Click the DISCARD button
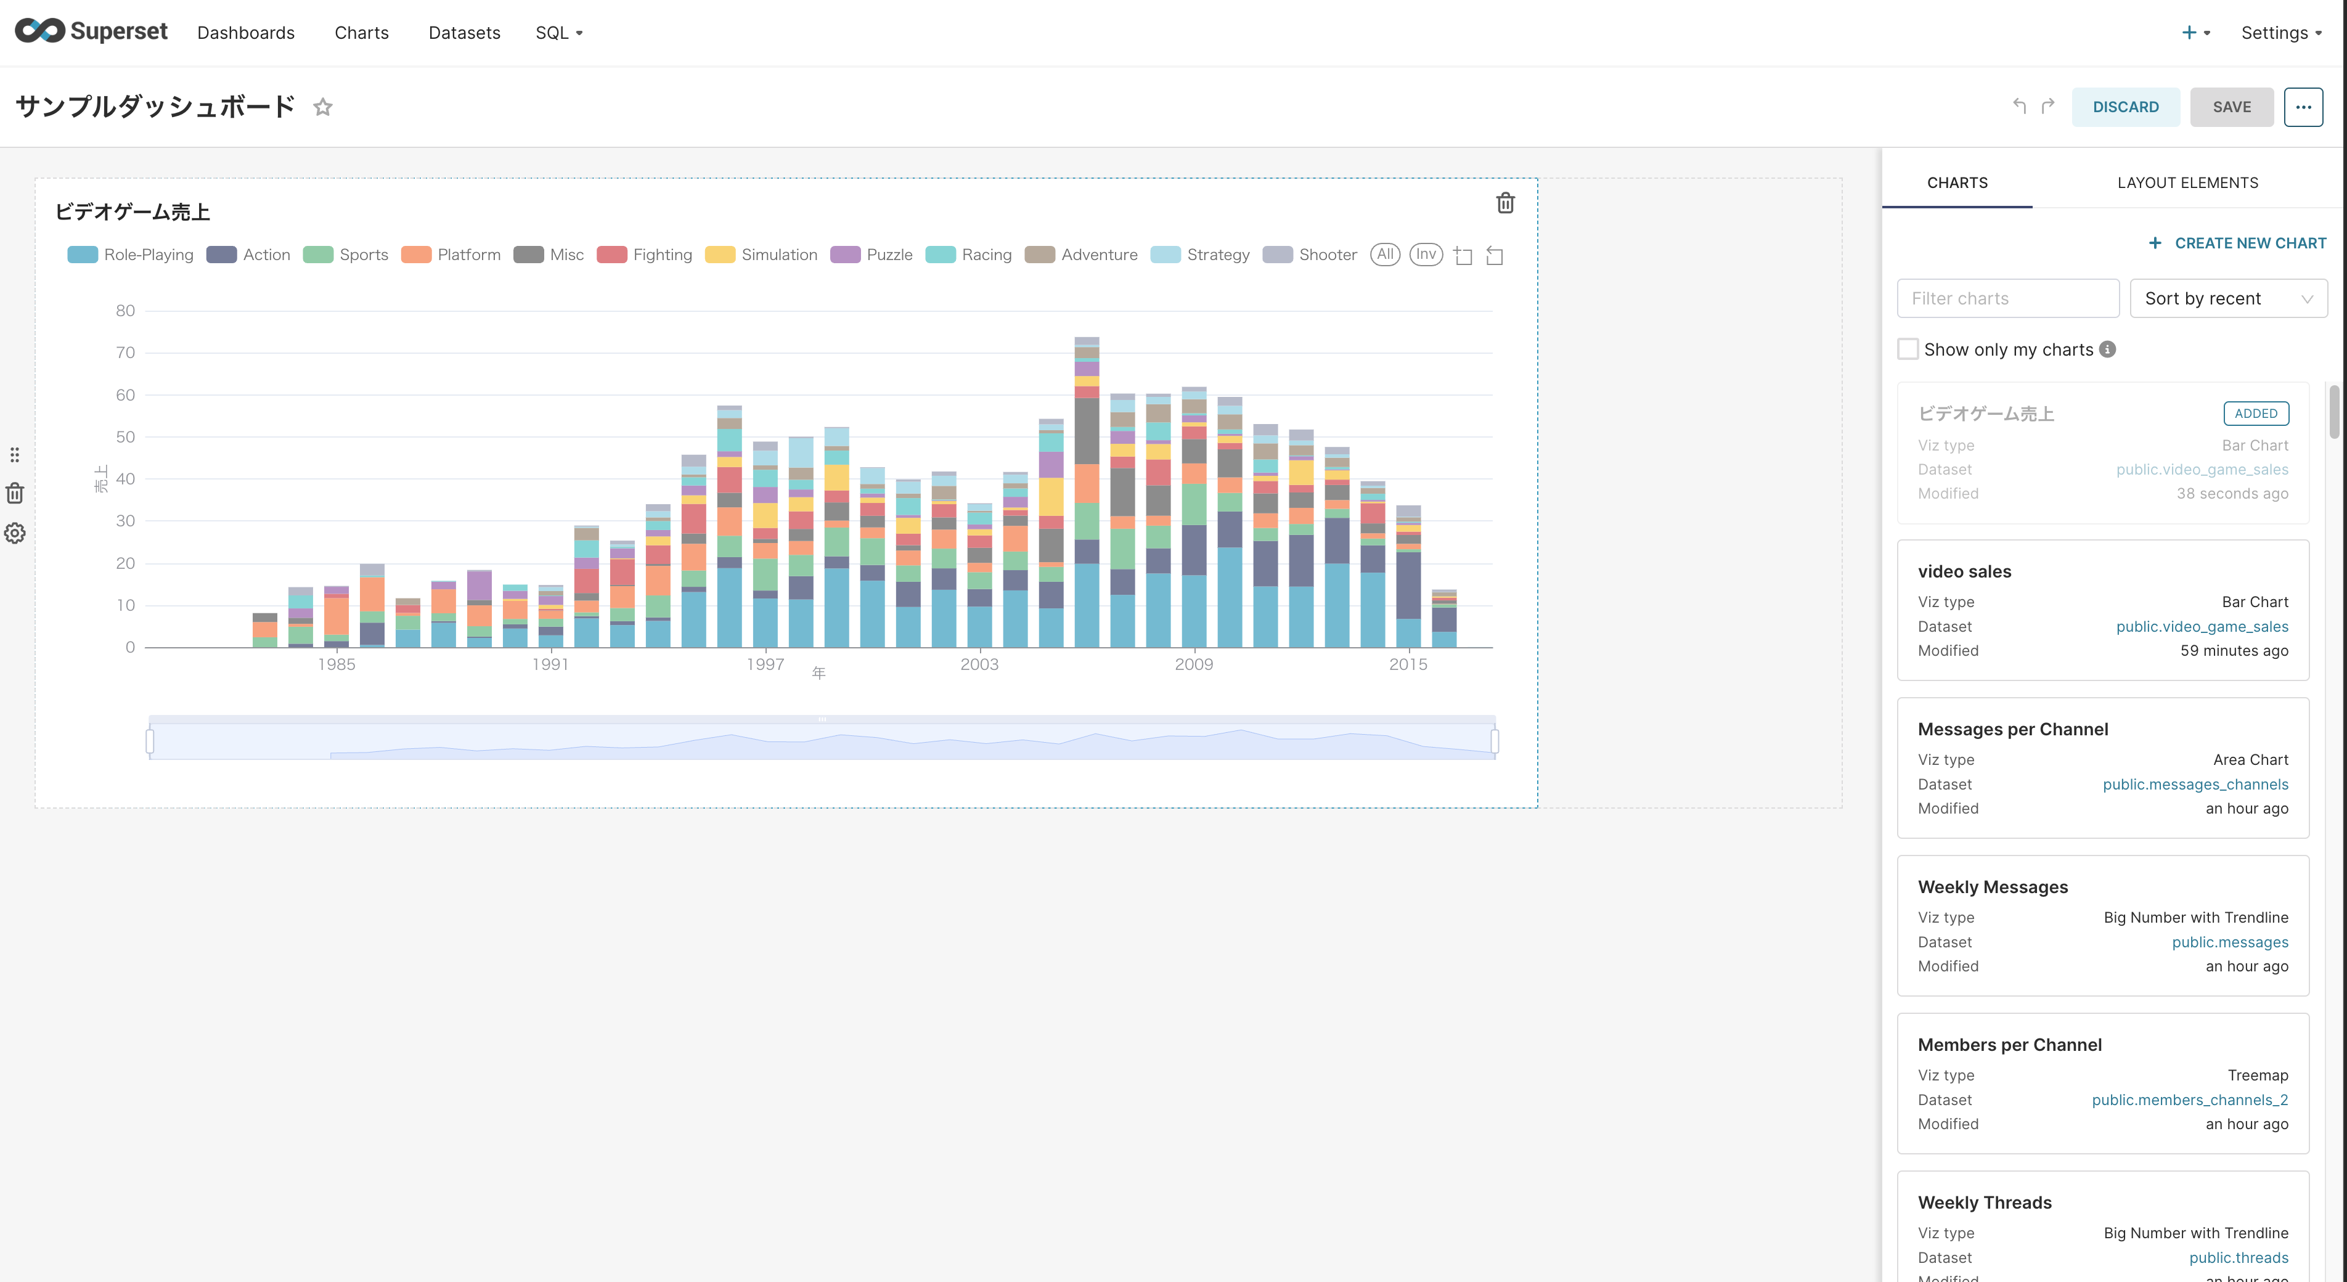The image size is (2347, 1282). pyautogui.click(x=2126, y=107)
